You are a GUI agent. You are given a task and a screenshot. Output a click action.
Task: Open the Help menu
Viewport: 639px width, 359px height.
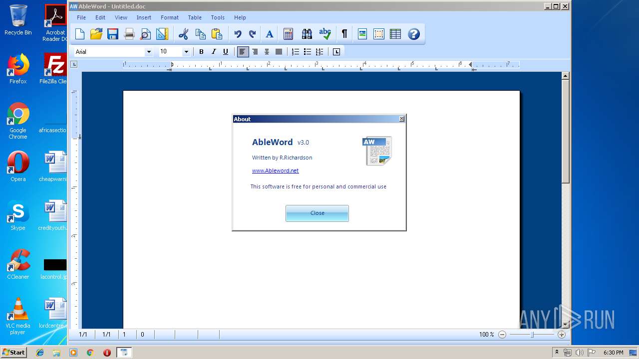click(240, 17)
